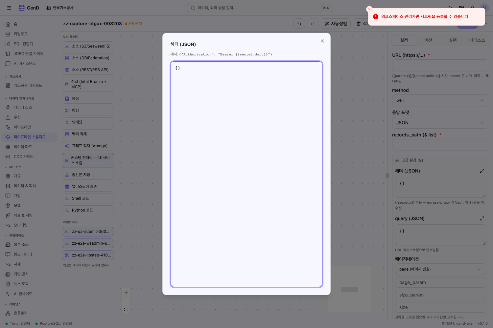Click the size_param input field

(440, 295)
